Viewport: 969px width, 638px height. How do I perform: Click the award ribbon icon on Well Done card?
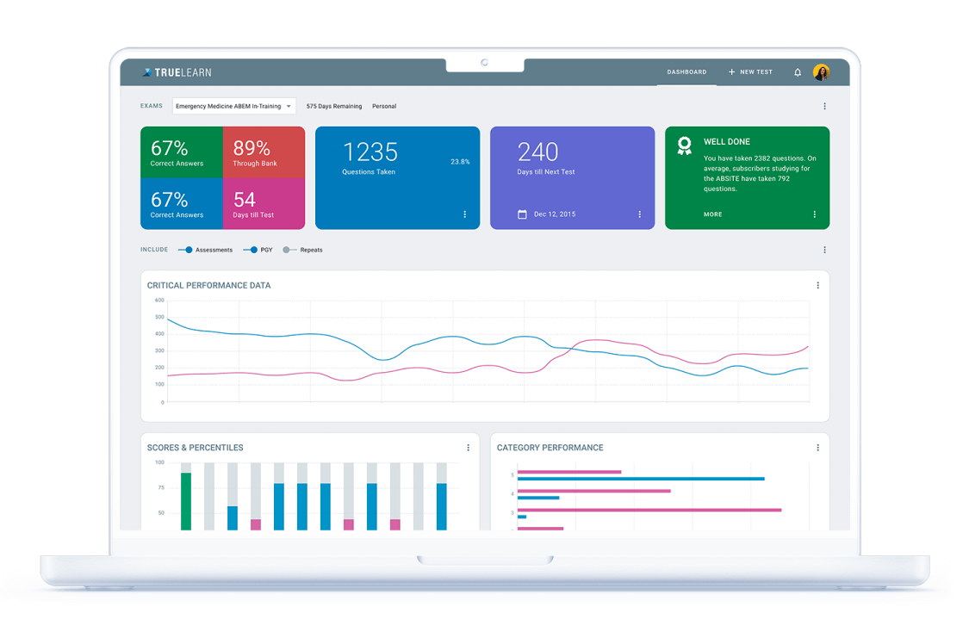click(x=684, y=146)
